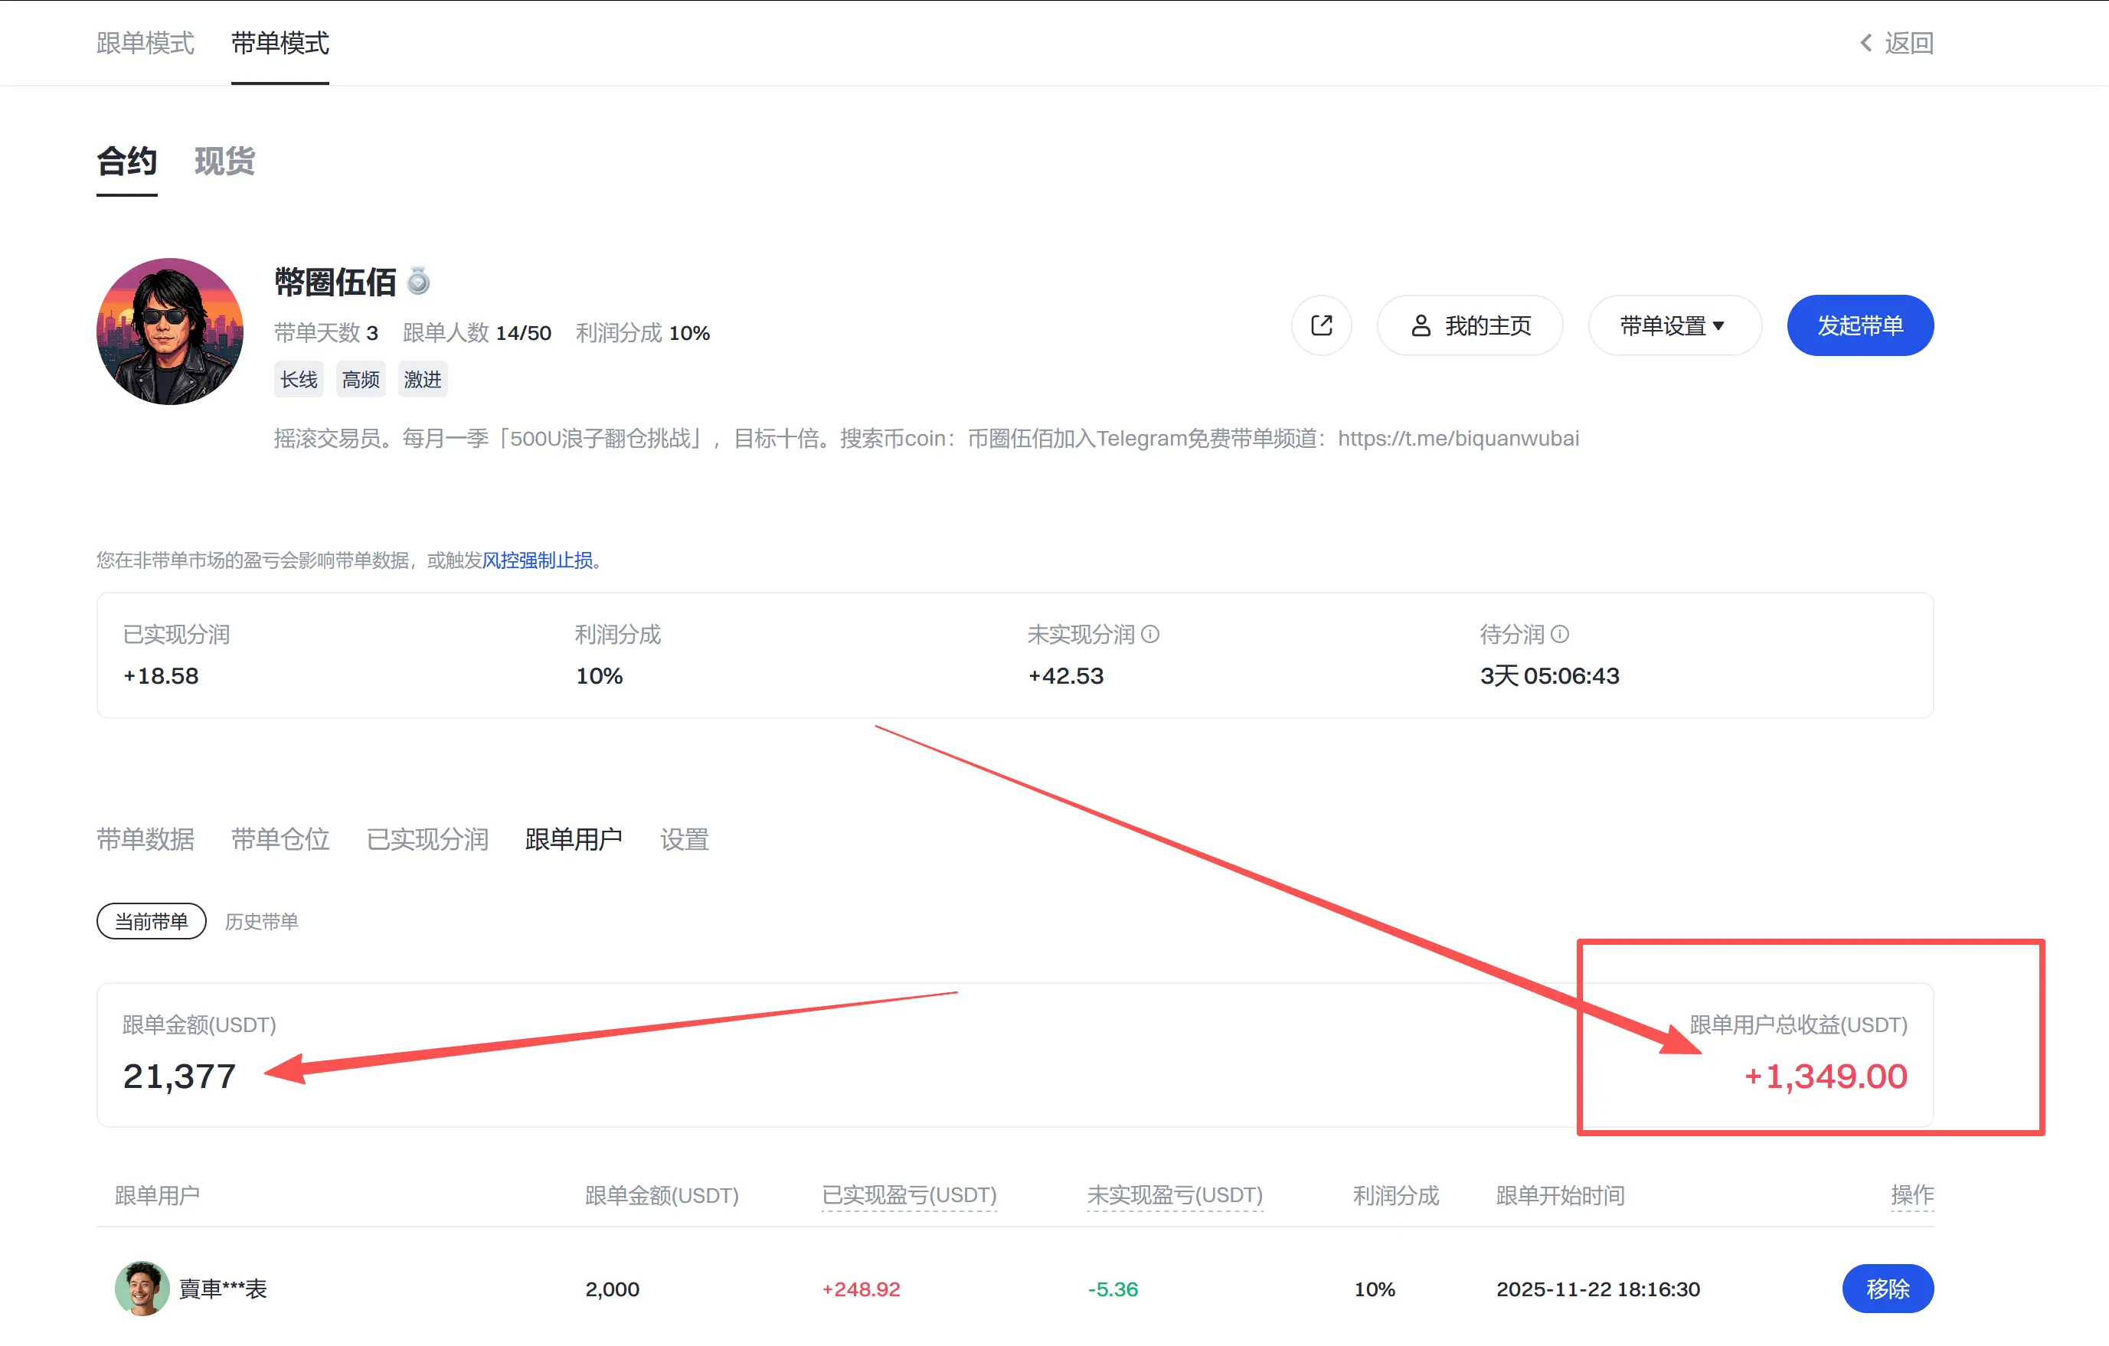2109x1346 pixels.
Task: Click the 幣圈伍佰 profile avatar
Action: pyautogui.click(x=170, y=331)
